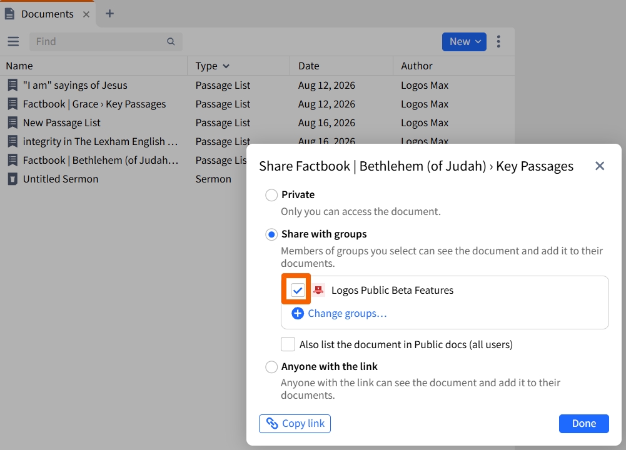
Task: Click the Documents tab page icon
Action: pyautogui.click(x=10, y=14)
